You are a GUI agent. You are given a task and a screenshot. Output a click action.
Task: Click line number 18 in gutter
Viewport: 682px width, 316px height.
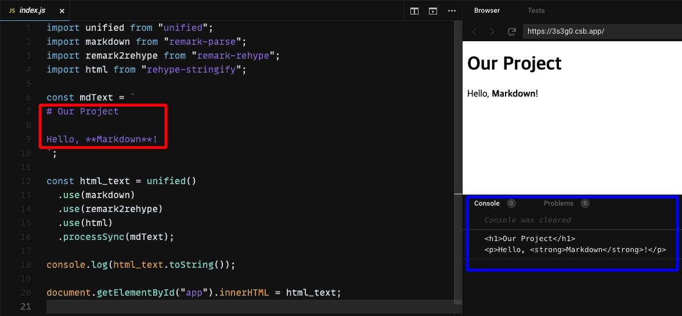point(26,265)
